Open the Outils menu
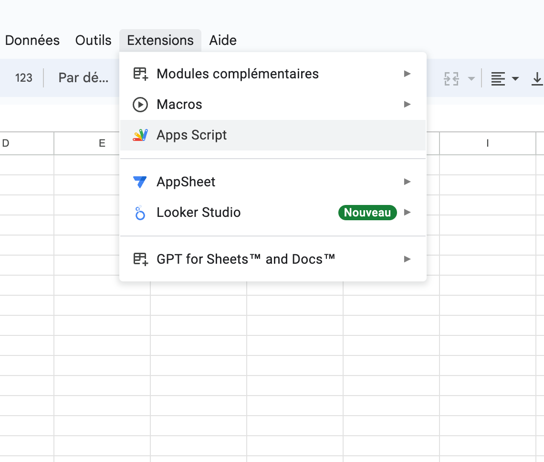 pyautogui.click(x=94, y=40)
